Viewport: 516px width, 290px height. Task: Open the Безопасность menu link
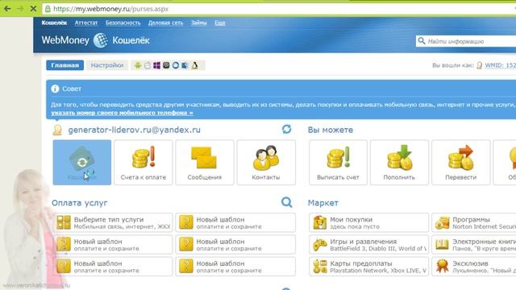(x=123, y=23)
